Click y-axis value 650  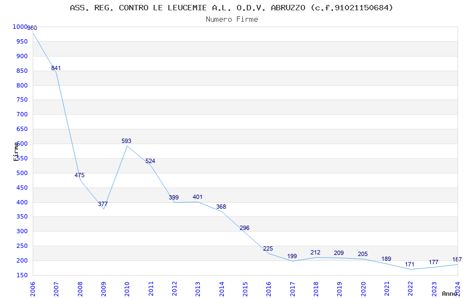point(22,129)
